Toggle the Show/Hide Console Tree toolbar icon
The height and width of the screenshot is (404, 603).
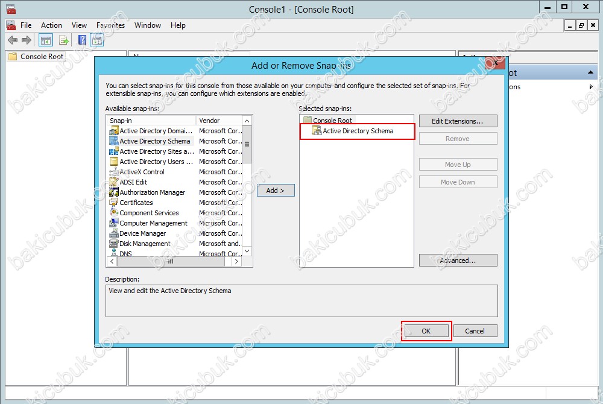tap(46, 40)
